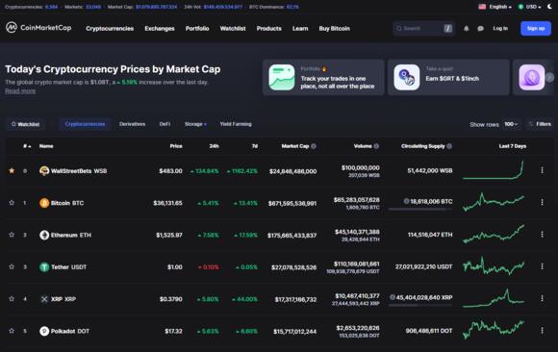The width and height of the screenshot is (558, 352).
Task: Click the Log In link
Action: tap(500, 29)
